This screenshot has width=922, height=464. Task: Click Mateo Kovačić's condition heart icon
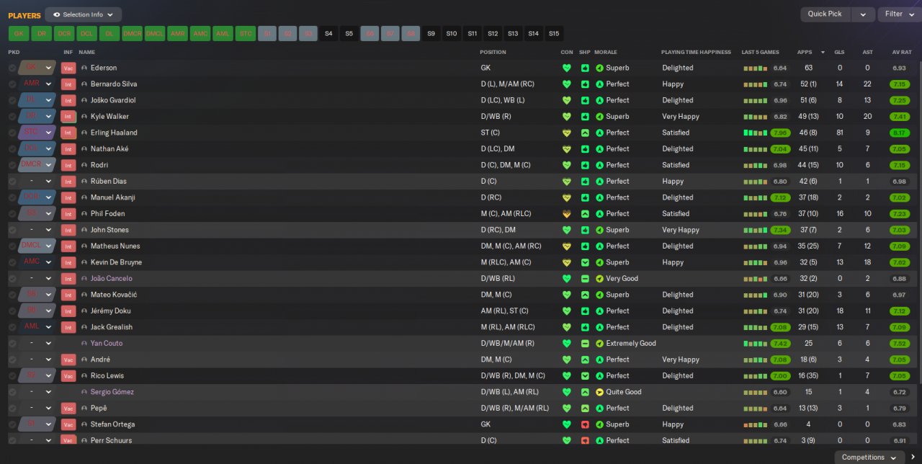click(x=567, y=295)
